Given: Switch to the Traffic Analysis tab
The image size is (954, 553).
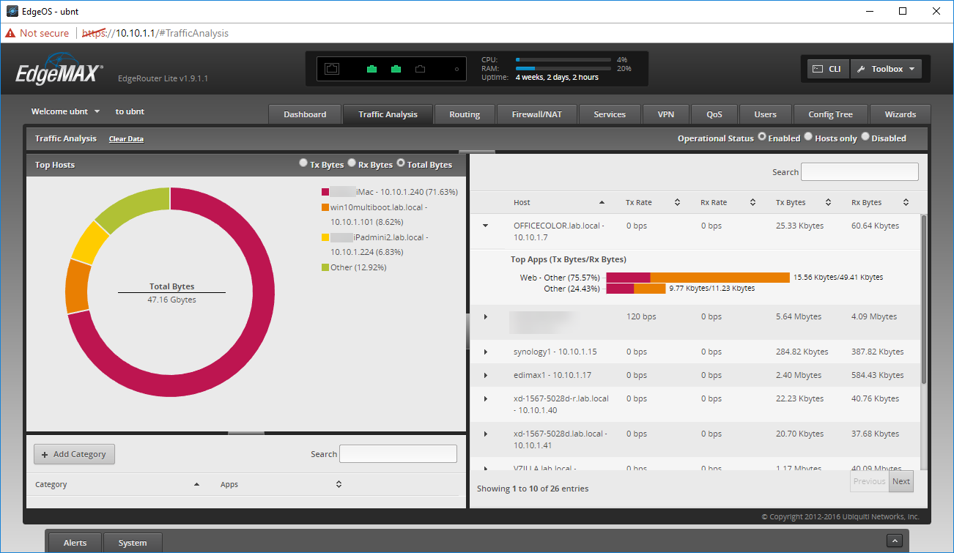Looking at the screenshot, I should [x=388, y=114].
